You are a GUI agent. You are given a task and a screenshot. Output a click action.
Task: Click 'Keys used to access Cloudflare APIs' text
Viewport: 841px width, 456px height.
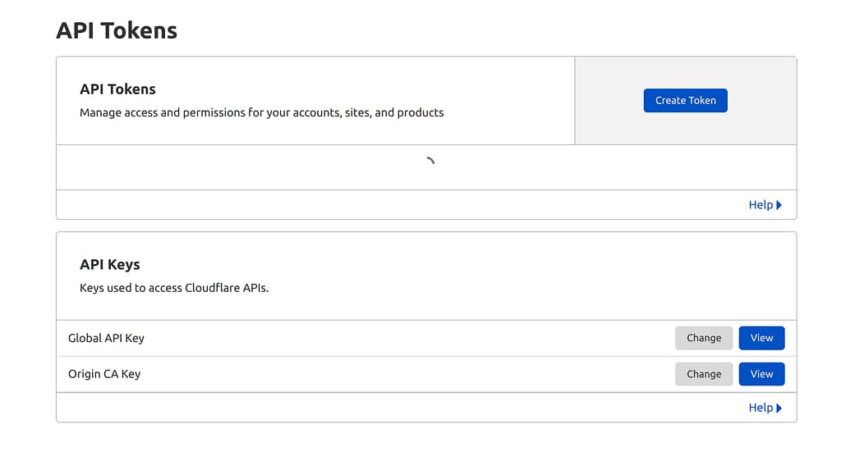[173, 288]
